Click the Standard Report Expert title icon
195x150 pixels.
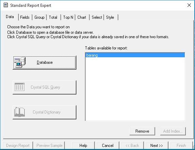6,5
